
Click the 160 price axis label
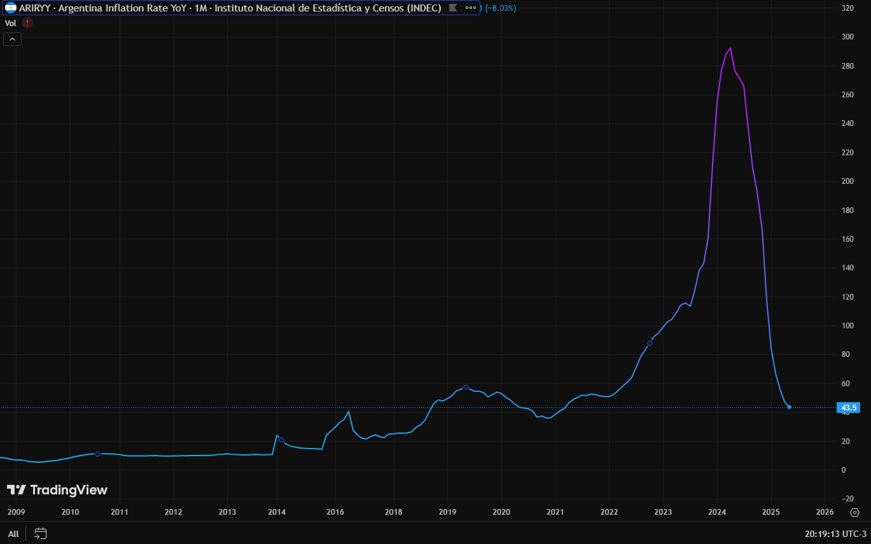pos(847,239)
